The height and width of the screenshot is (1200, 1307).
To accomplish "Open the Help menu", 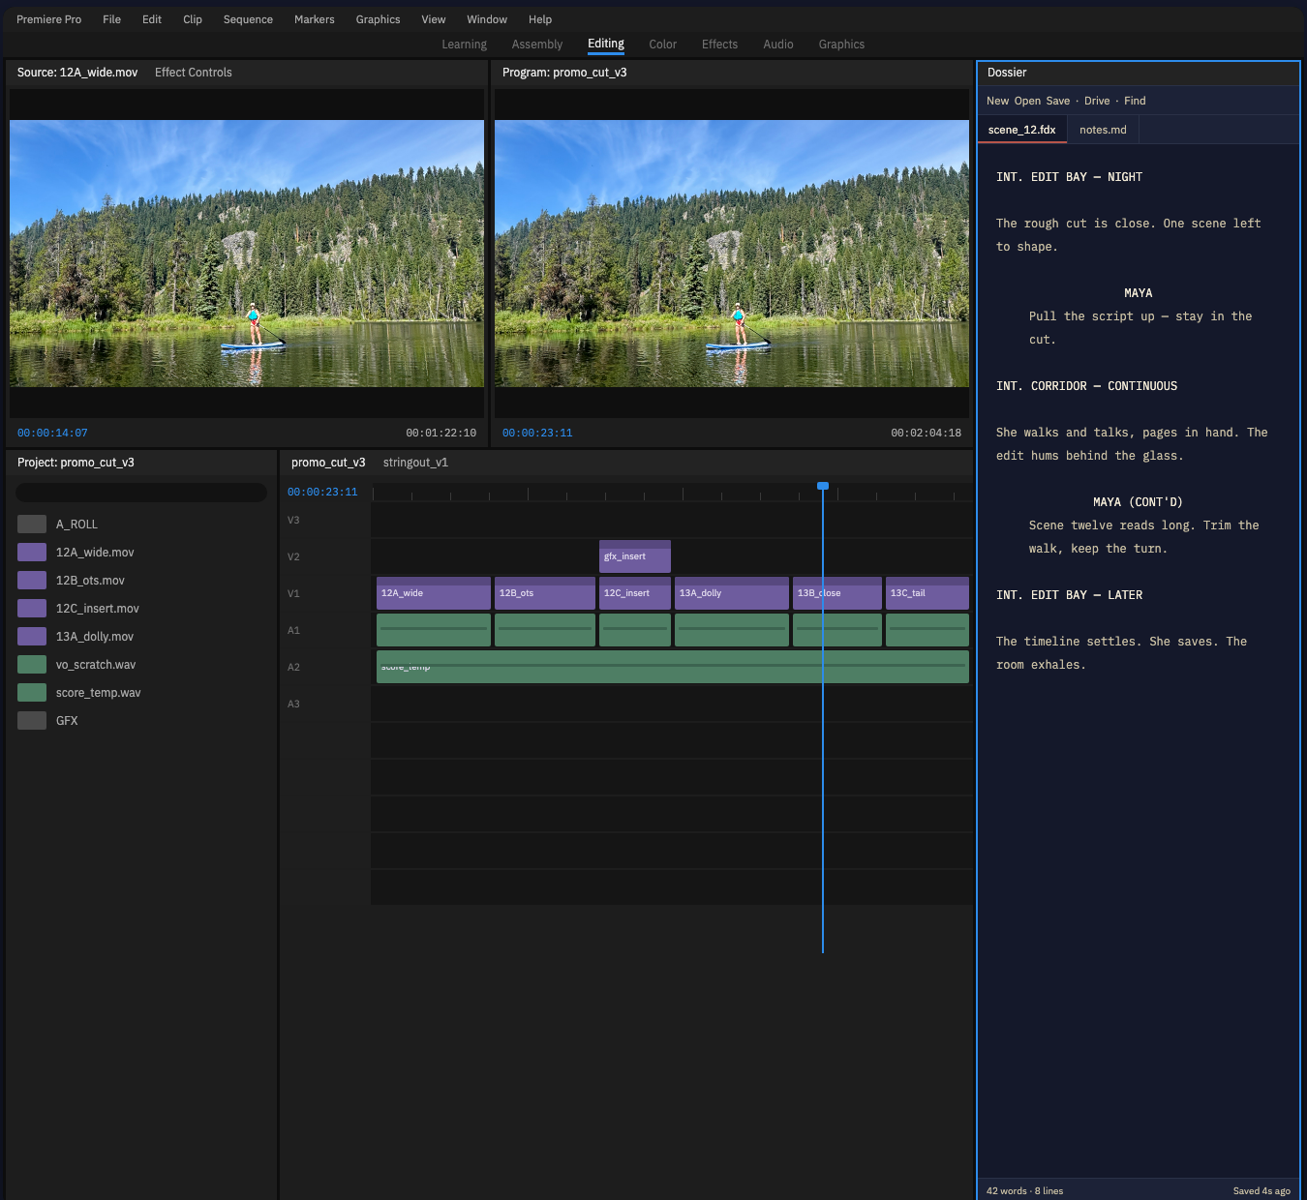I will pyautogui.click(x=540, y=19).
